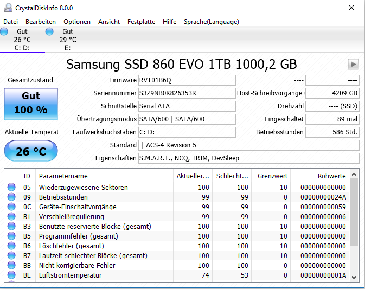Click the Gut 100 % health status button
This screenshot has width=365, height=289.
[x=31, y=104]
